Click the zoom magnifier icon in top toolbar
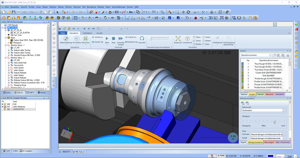 click(170, 12)
